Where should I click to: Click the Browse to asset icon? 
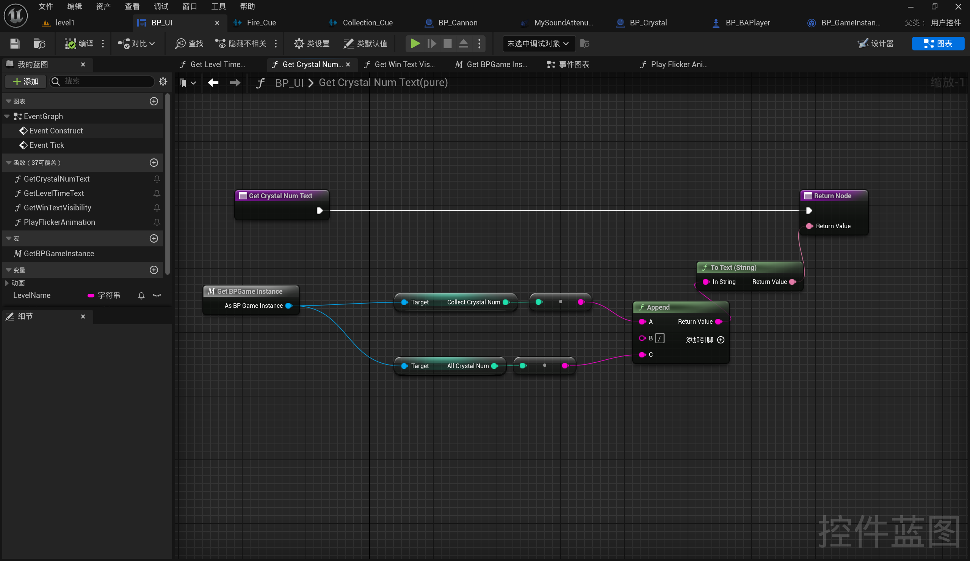click(39, 44)
